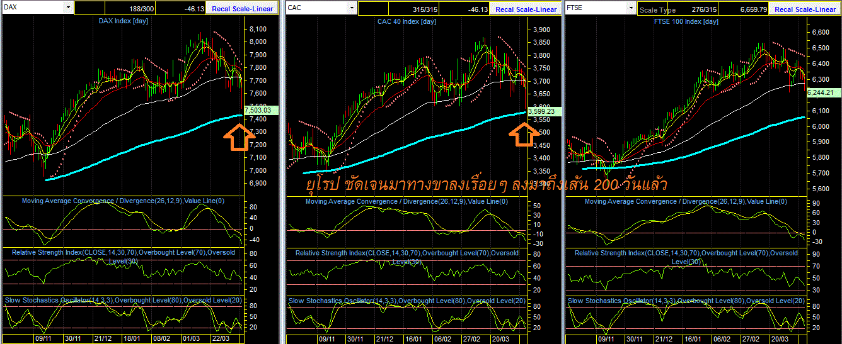Click the 06/02 date on CAC time axis
Screen dimensions: 842x344
tap(442, 338)
